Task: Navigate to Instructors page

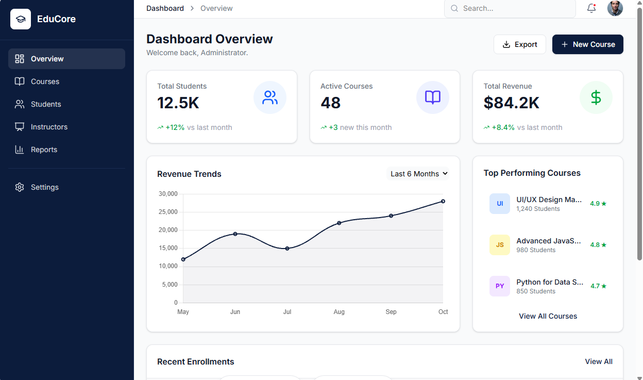Action: (49, 127)
